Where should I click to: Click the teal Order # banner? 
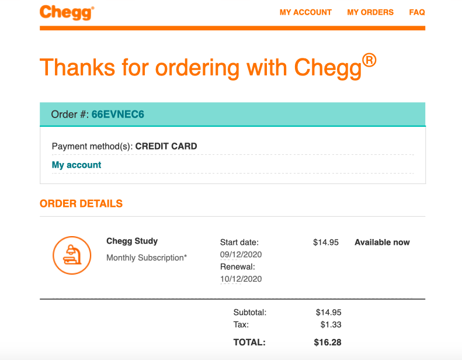pos(232,115)
